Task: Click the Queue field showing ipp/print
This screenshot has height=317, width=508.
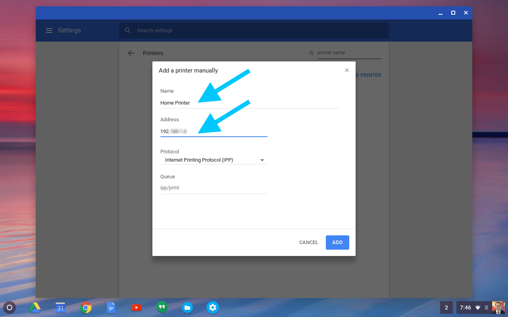Action: tap(214, 188)
